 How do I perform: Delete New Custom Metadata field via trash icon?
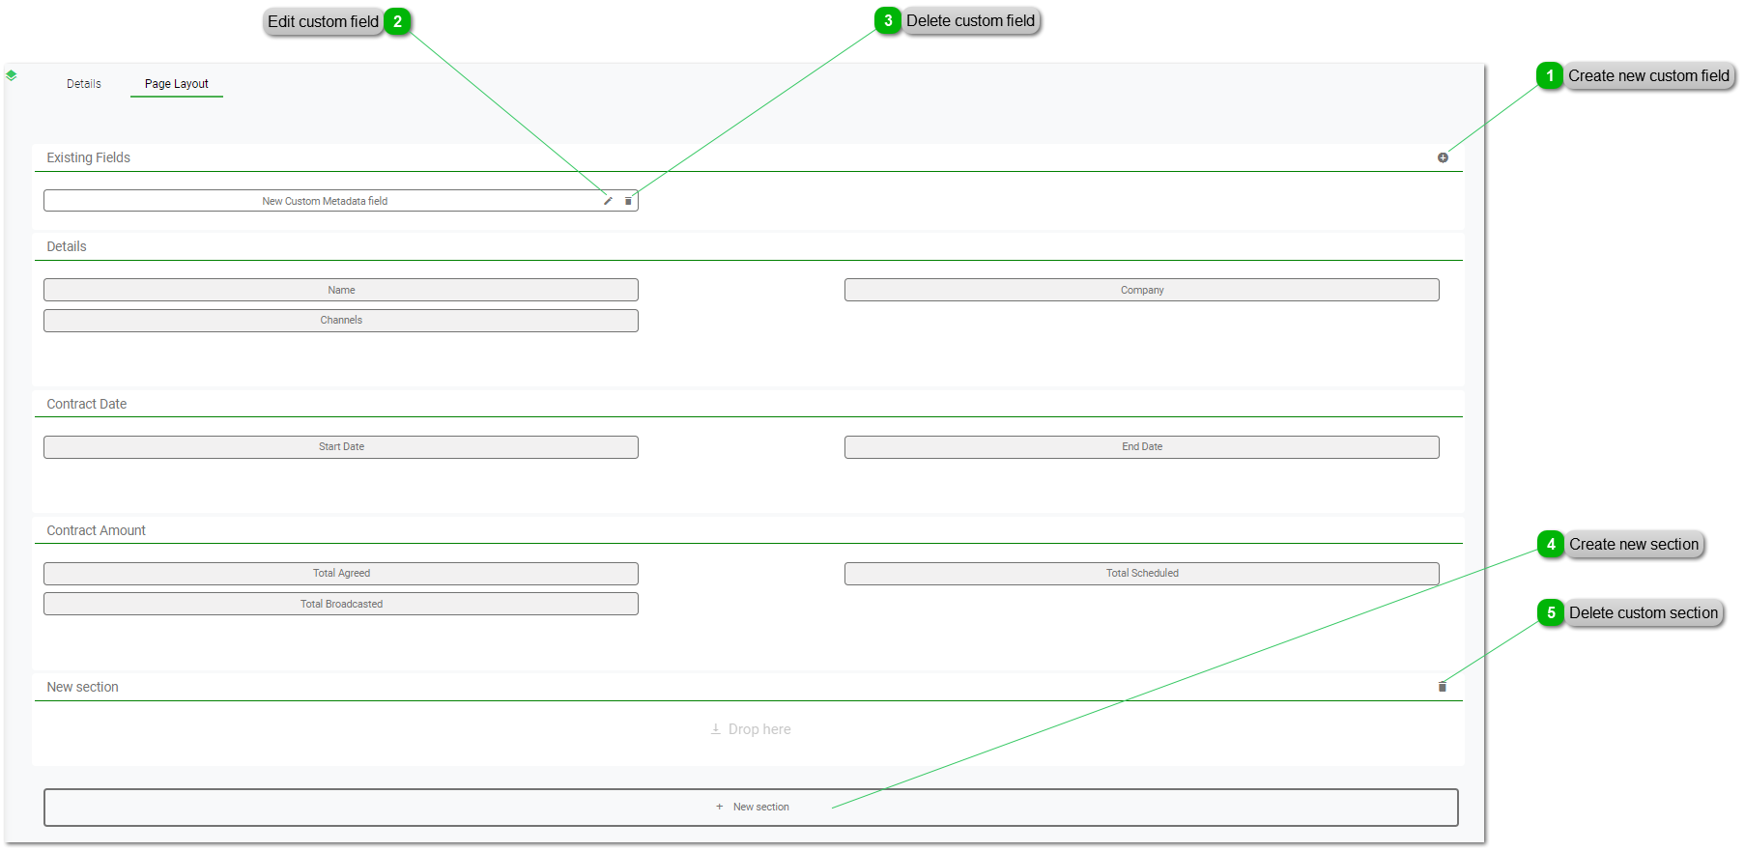628,201
